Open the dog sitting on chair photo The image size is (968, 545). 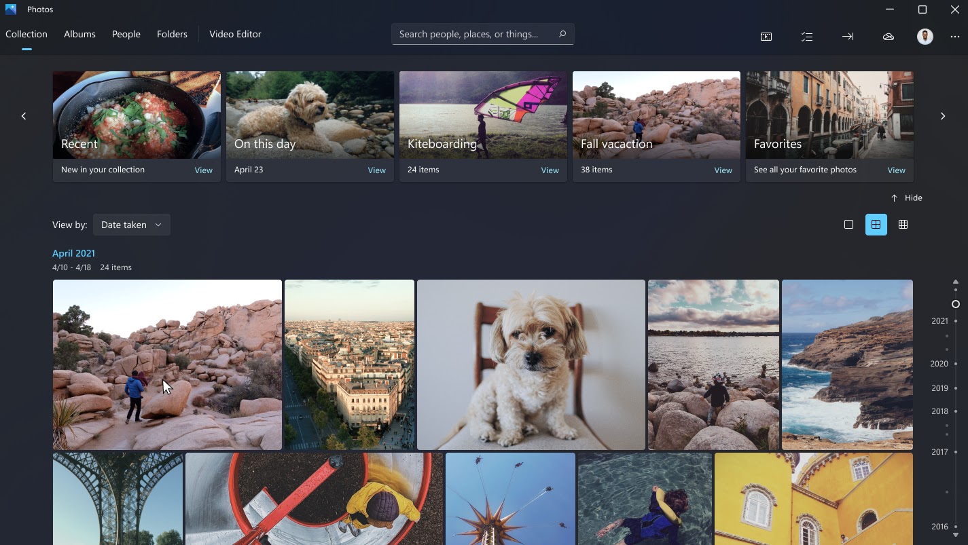[531, 364]
